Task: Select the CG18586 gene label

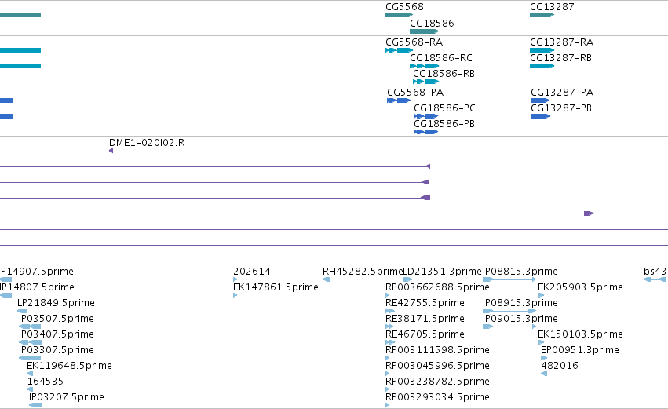Action: 432,23
